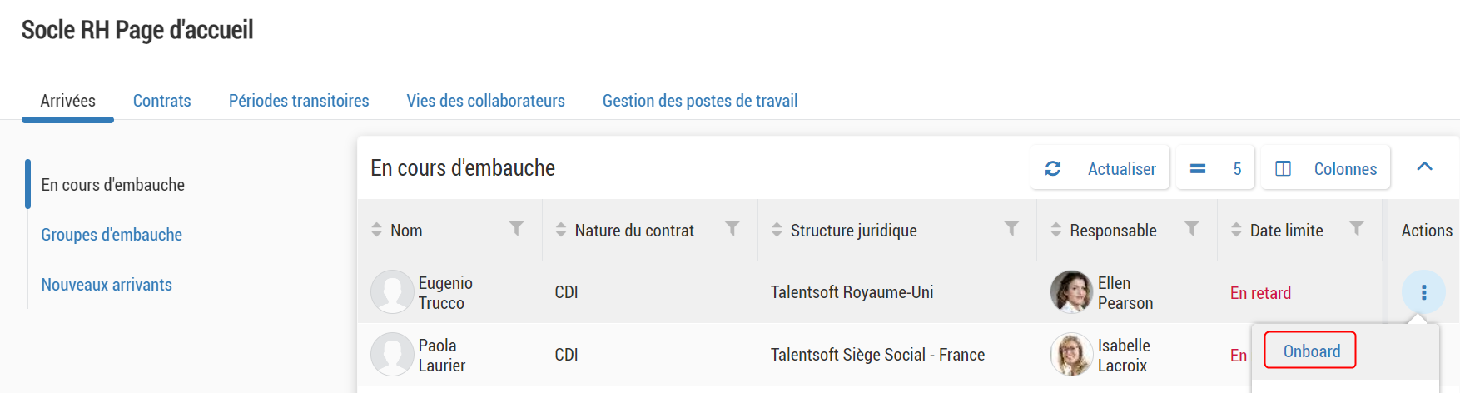Change row density showing 5

pos(1215,168)
